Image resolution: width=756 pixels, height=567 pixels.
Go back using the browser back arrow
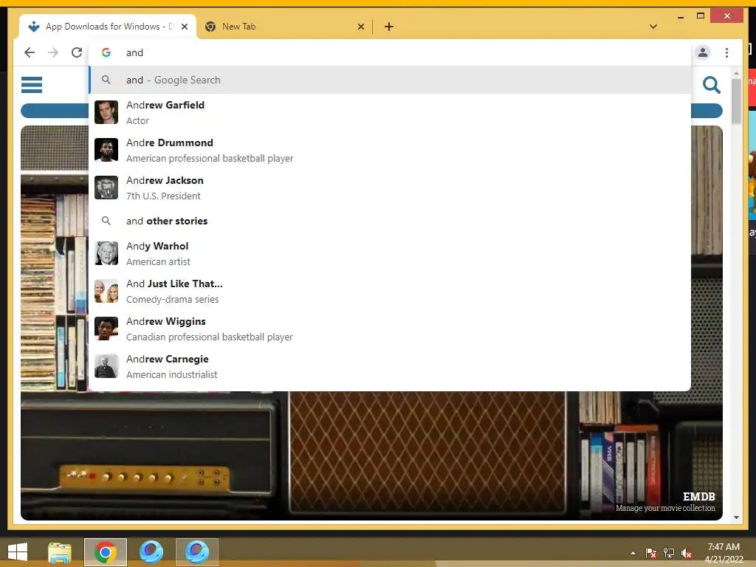(x=30, y=52)
